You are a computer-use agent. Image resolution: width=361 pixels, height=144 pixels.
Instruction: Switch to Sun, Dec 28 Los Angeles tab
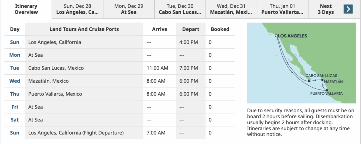77,9
